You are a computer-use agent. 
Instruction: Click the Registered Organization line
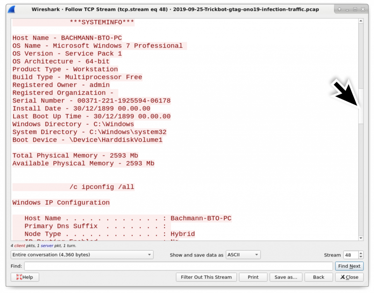coord(65,93)
